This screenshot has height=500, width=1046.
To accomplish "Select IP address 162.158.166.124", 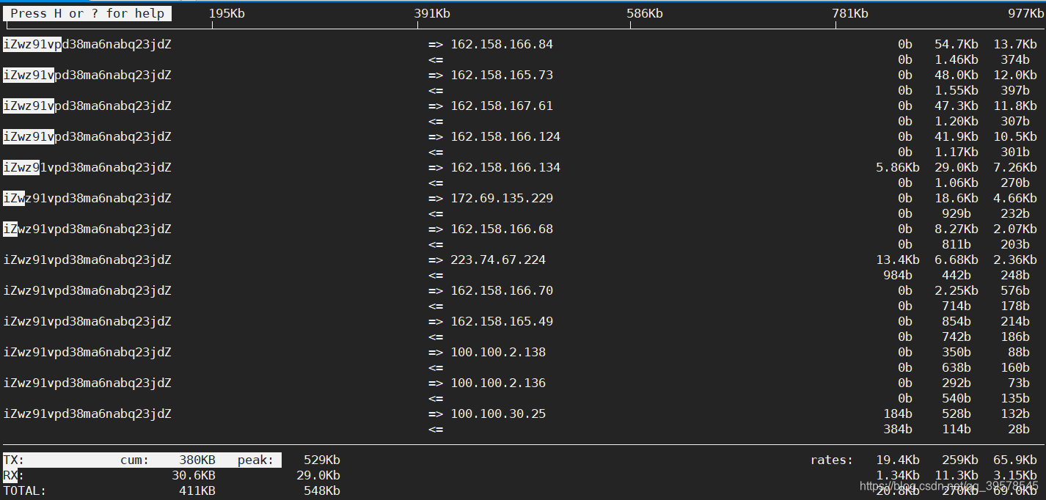I will (505, 137).
